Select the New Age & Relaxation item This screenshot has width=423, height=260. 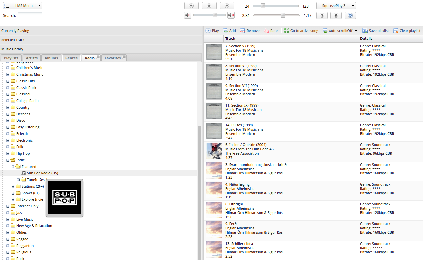(34, 226)
